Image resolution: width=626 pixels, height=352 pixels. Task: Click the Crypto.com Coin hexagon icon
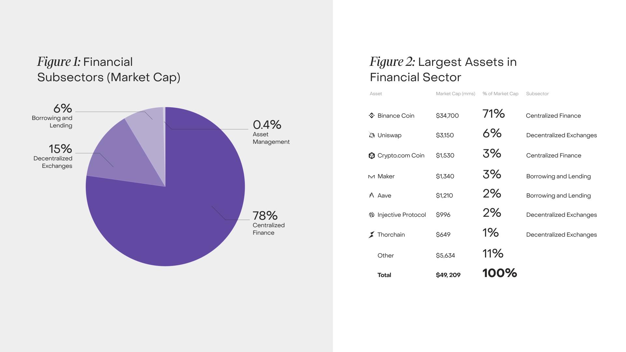(371, 155)
